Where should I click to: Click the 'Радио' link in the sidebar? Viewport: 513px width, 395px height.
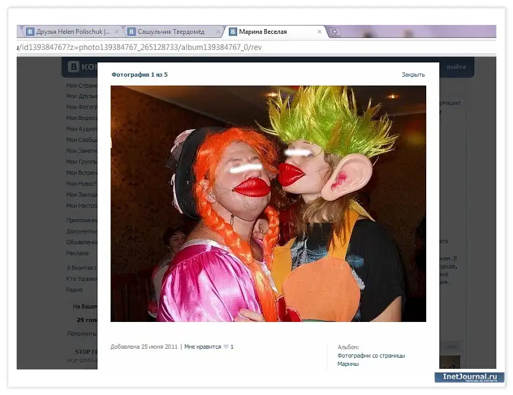(74, 290)
